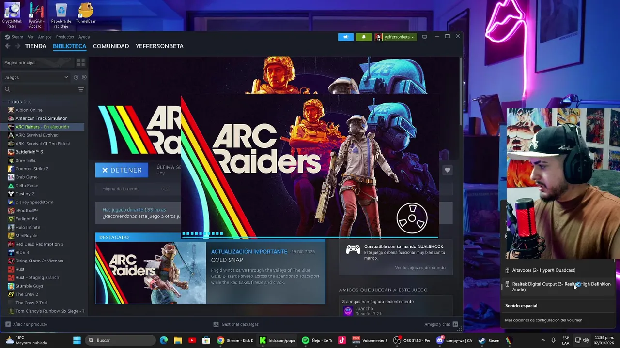Open the Ver menu
This screenshot has height=348, width=620.
tap(31, 37)
